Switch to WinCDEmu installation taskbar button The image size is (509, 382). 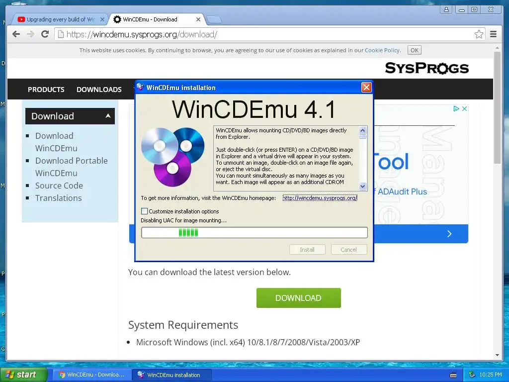coord(172,375)
